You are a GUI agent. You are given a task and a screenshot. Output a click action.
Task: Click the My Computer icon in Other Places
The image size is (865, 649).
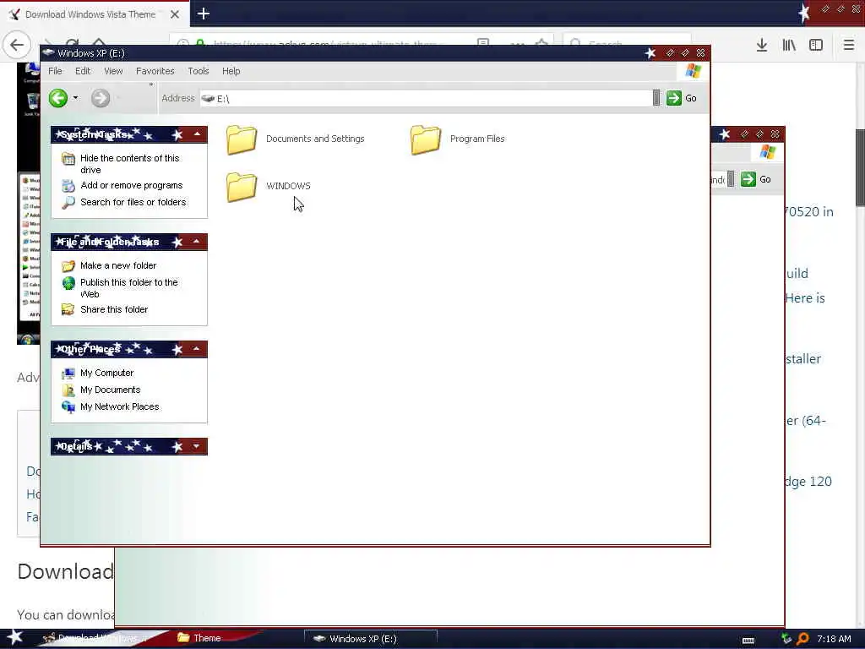click(68, 374)
